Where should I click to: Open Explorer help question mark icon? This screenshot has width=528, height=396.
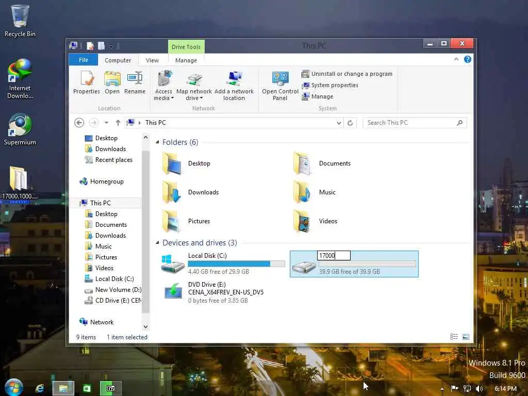pyautogui.click(x=467, y=59)
